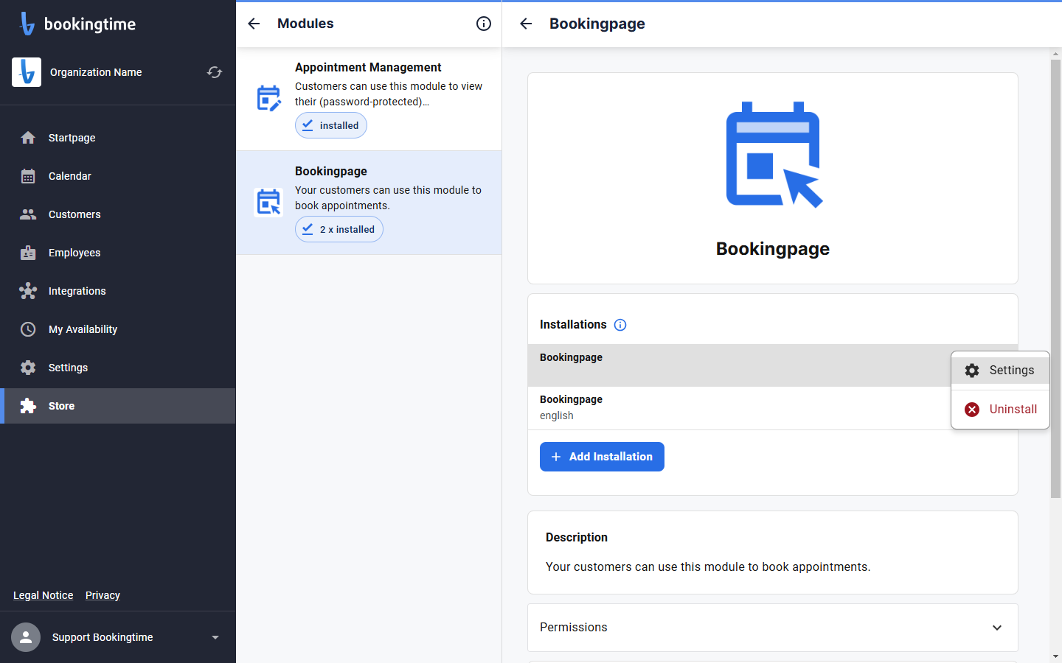Image resolution: width=1062 pixels, height=663 pixels.
Task: Open Startpage from the sidebar
Action: [x=118, y=138]
